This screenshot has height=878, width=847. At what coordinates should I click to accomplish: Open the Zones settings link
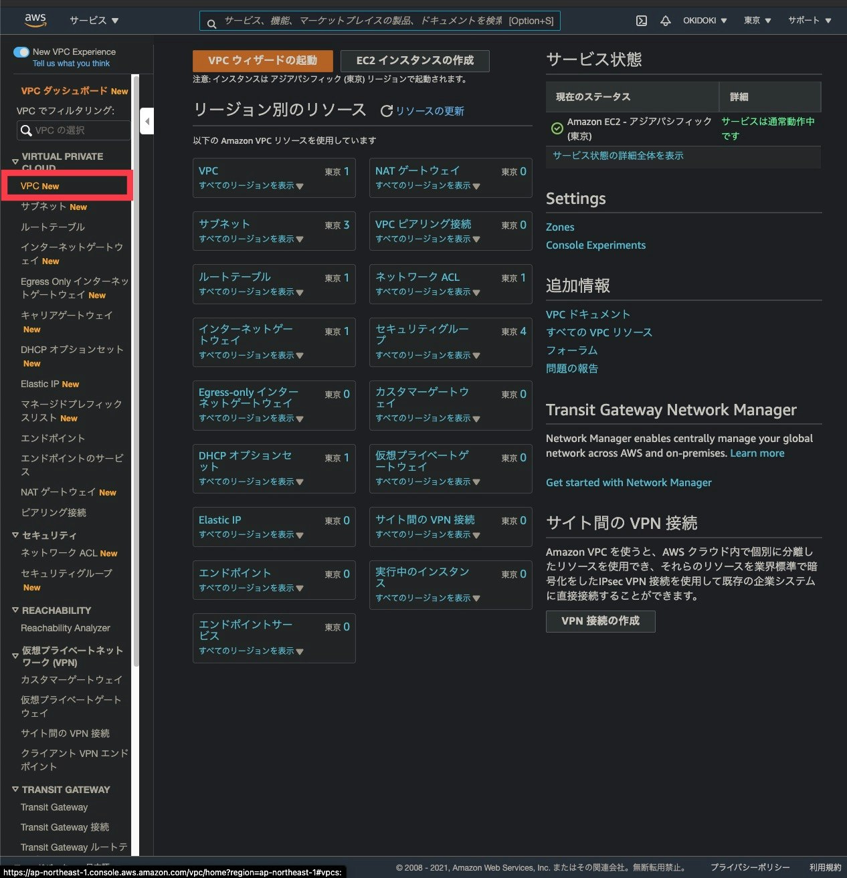(x=560, y=227)
